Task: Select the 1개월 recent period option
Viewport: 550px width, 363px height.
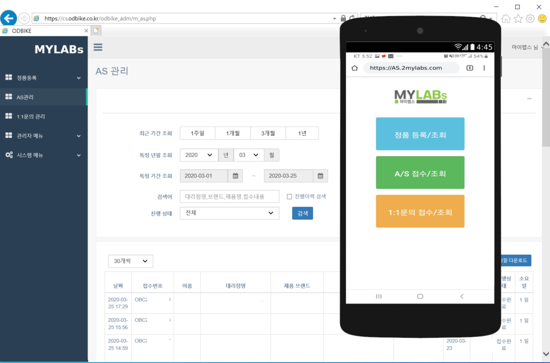Action: 233,134
